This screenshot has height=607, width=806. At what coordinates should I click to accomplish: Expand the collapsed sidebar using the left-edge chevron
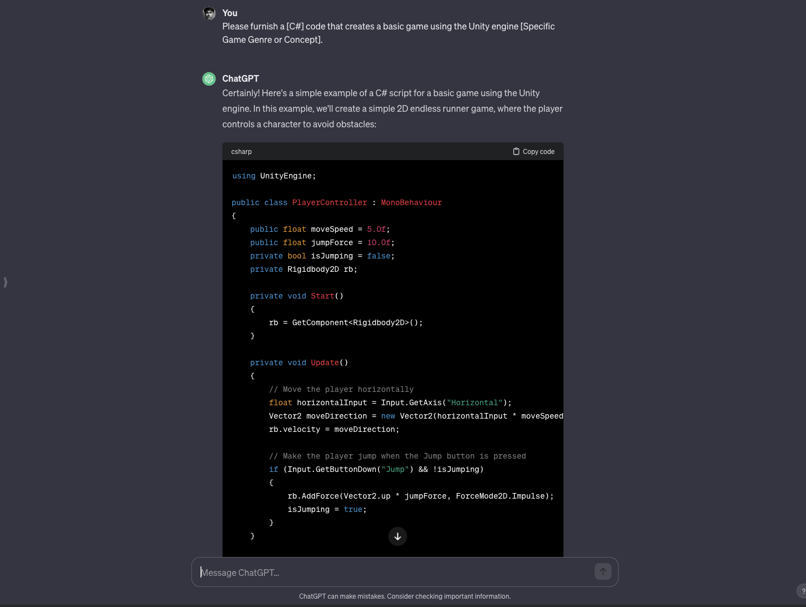(6, 282)
